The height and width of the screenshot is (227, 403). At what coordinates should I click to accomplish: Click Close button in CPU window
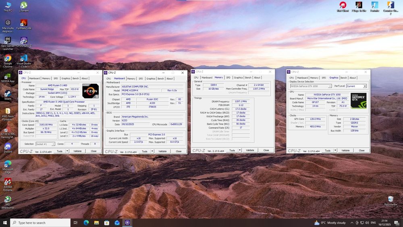[x=93, y=151]
